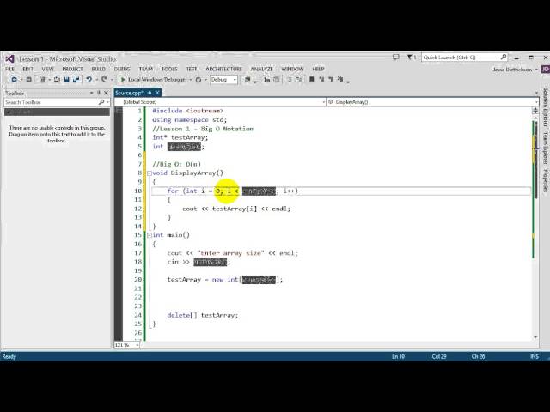Click the Comment Out Selection icon
The width and height of the screenshot is (550, 412).
[290, 80]
